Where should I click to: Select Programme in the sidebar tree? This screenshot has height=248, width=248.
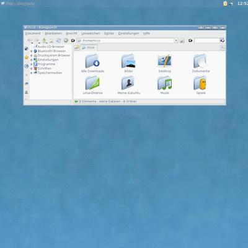46,64
